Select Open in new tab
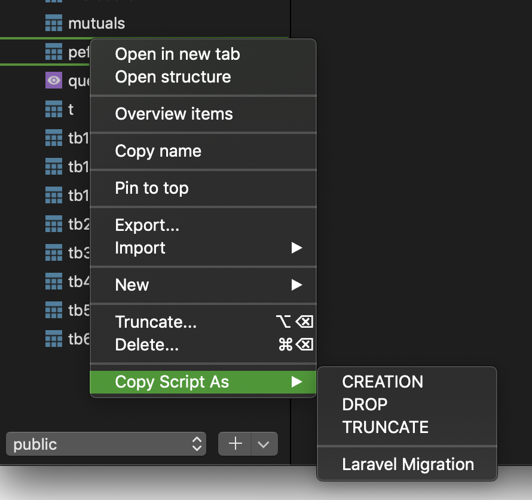Image resolution: width=532 pixels, height=500 pixels. [177, 54]
